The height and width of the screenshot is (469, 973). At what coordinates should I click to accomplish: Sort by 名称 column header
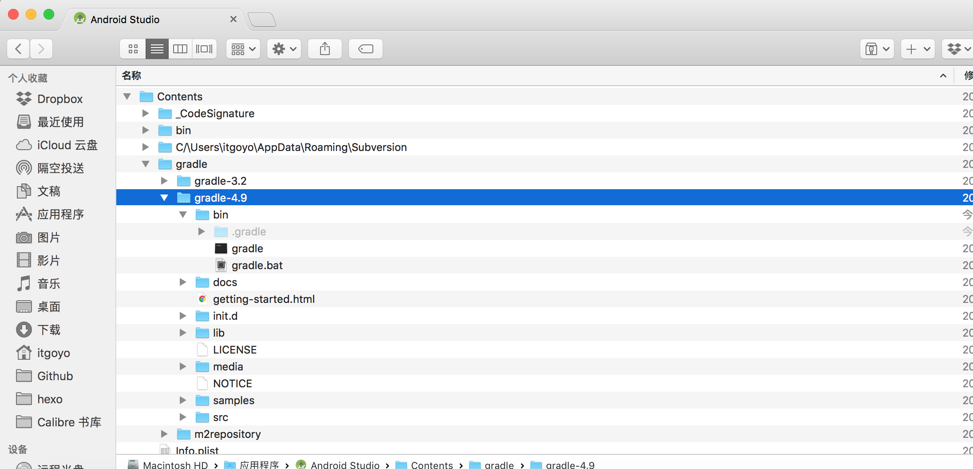pos(535,76)
